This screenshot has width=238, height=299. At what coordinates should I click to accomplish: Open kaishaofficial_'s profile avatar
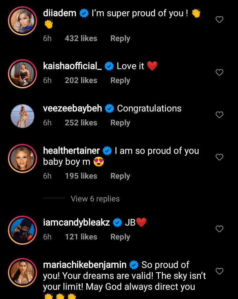tap(22, 74)
